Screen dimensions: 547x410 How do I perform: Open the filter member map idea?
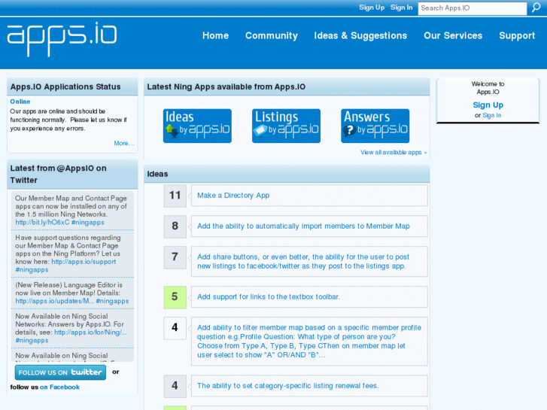point(308,342)
